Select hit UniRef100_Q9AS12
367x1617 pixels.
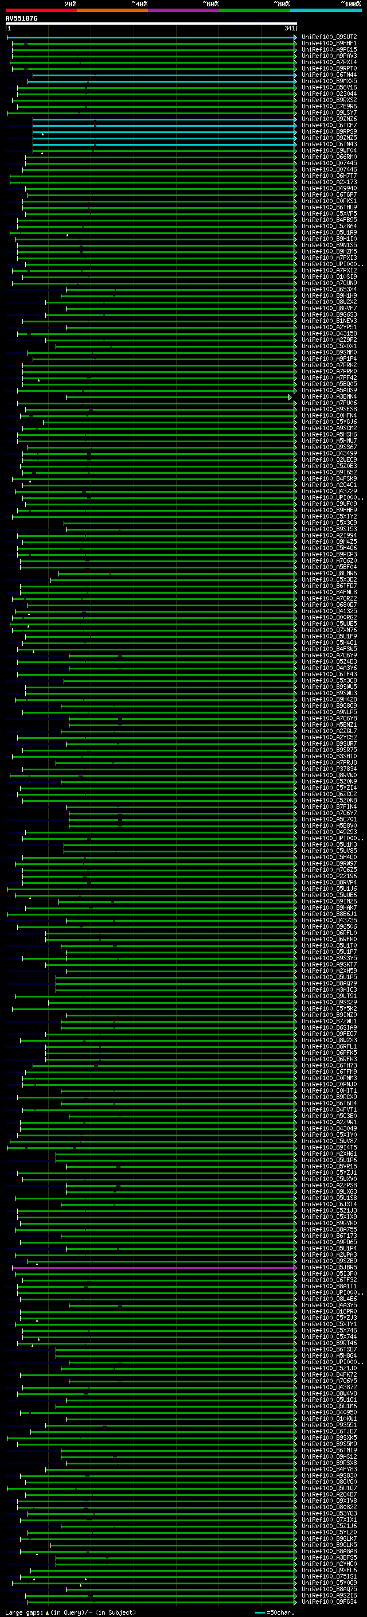(329, 1456)
